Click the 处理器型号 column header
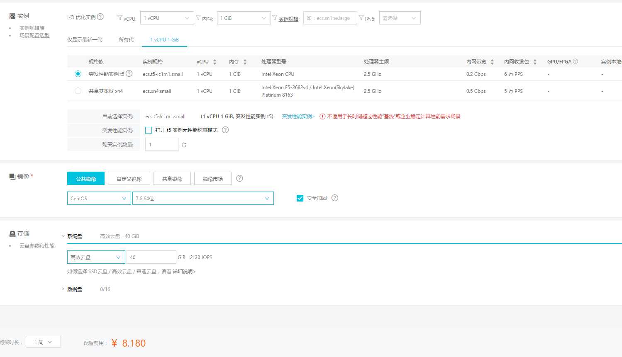This screenshot has width=622, height=357. (x=274, y=62)
